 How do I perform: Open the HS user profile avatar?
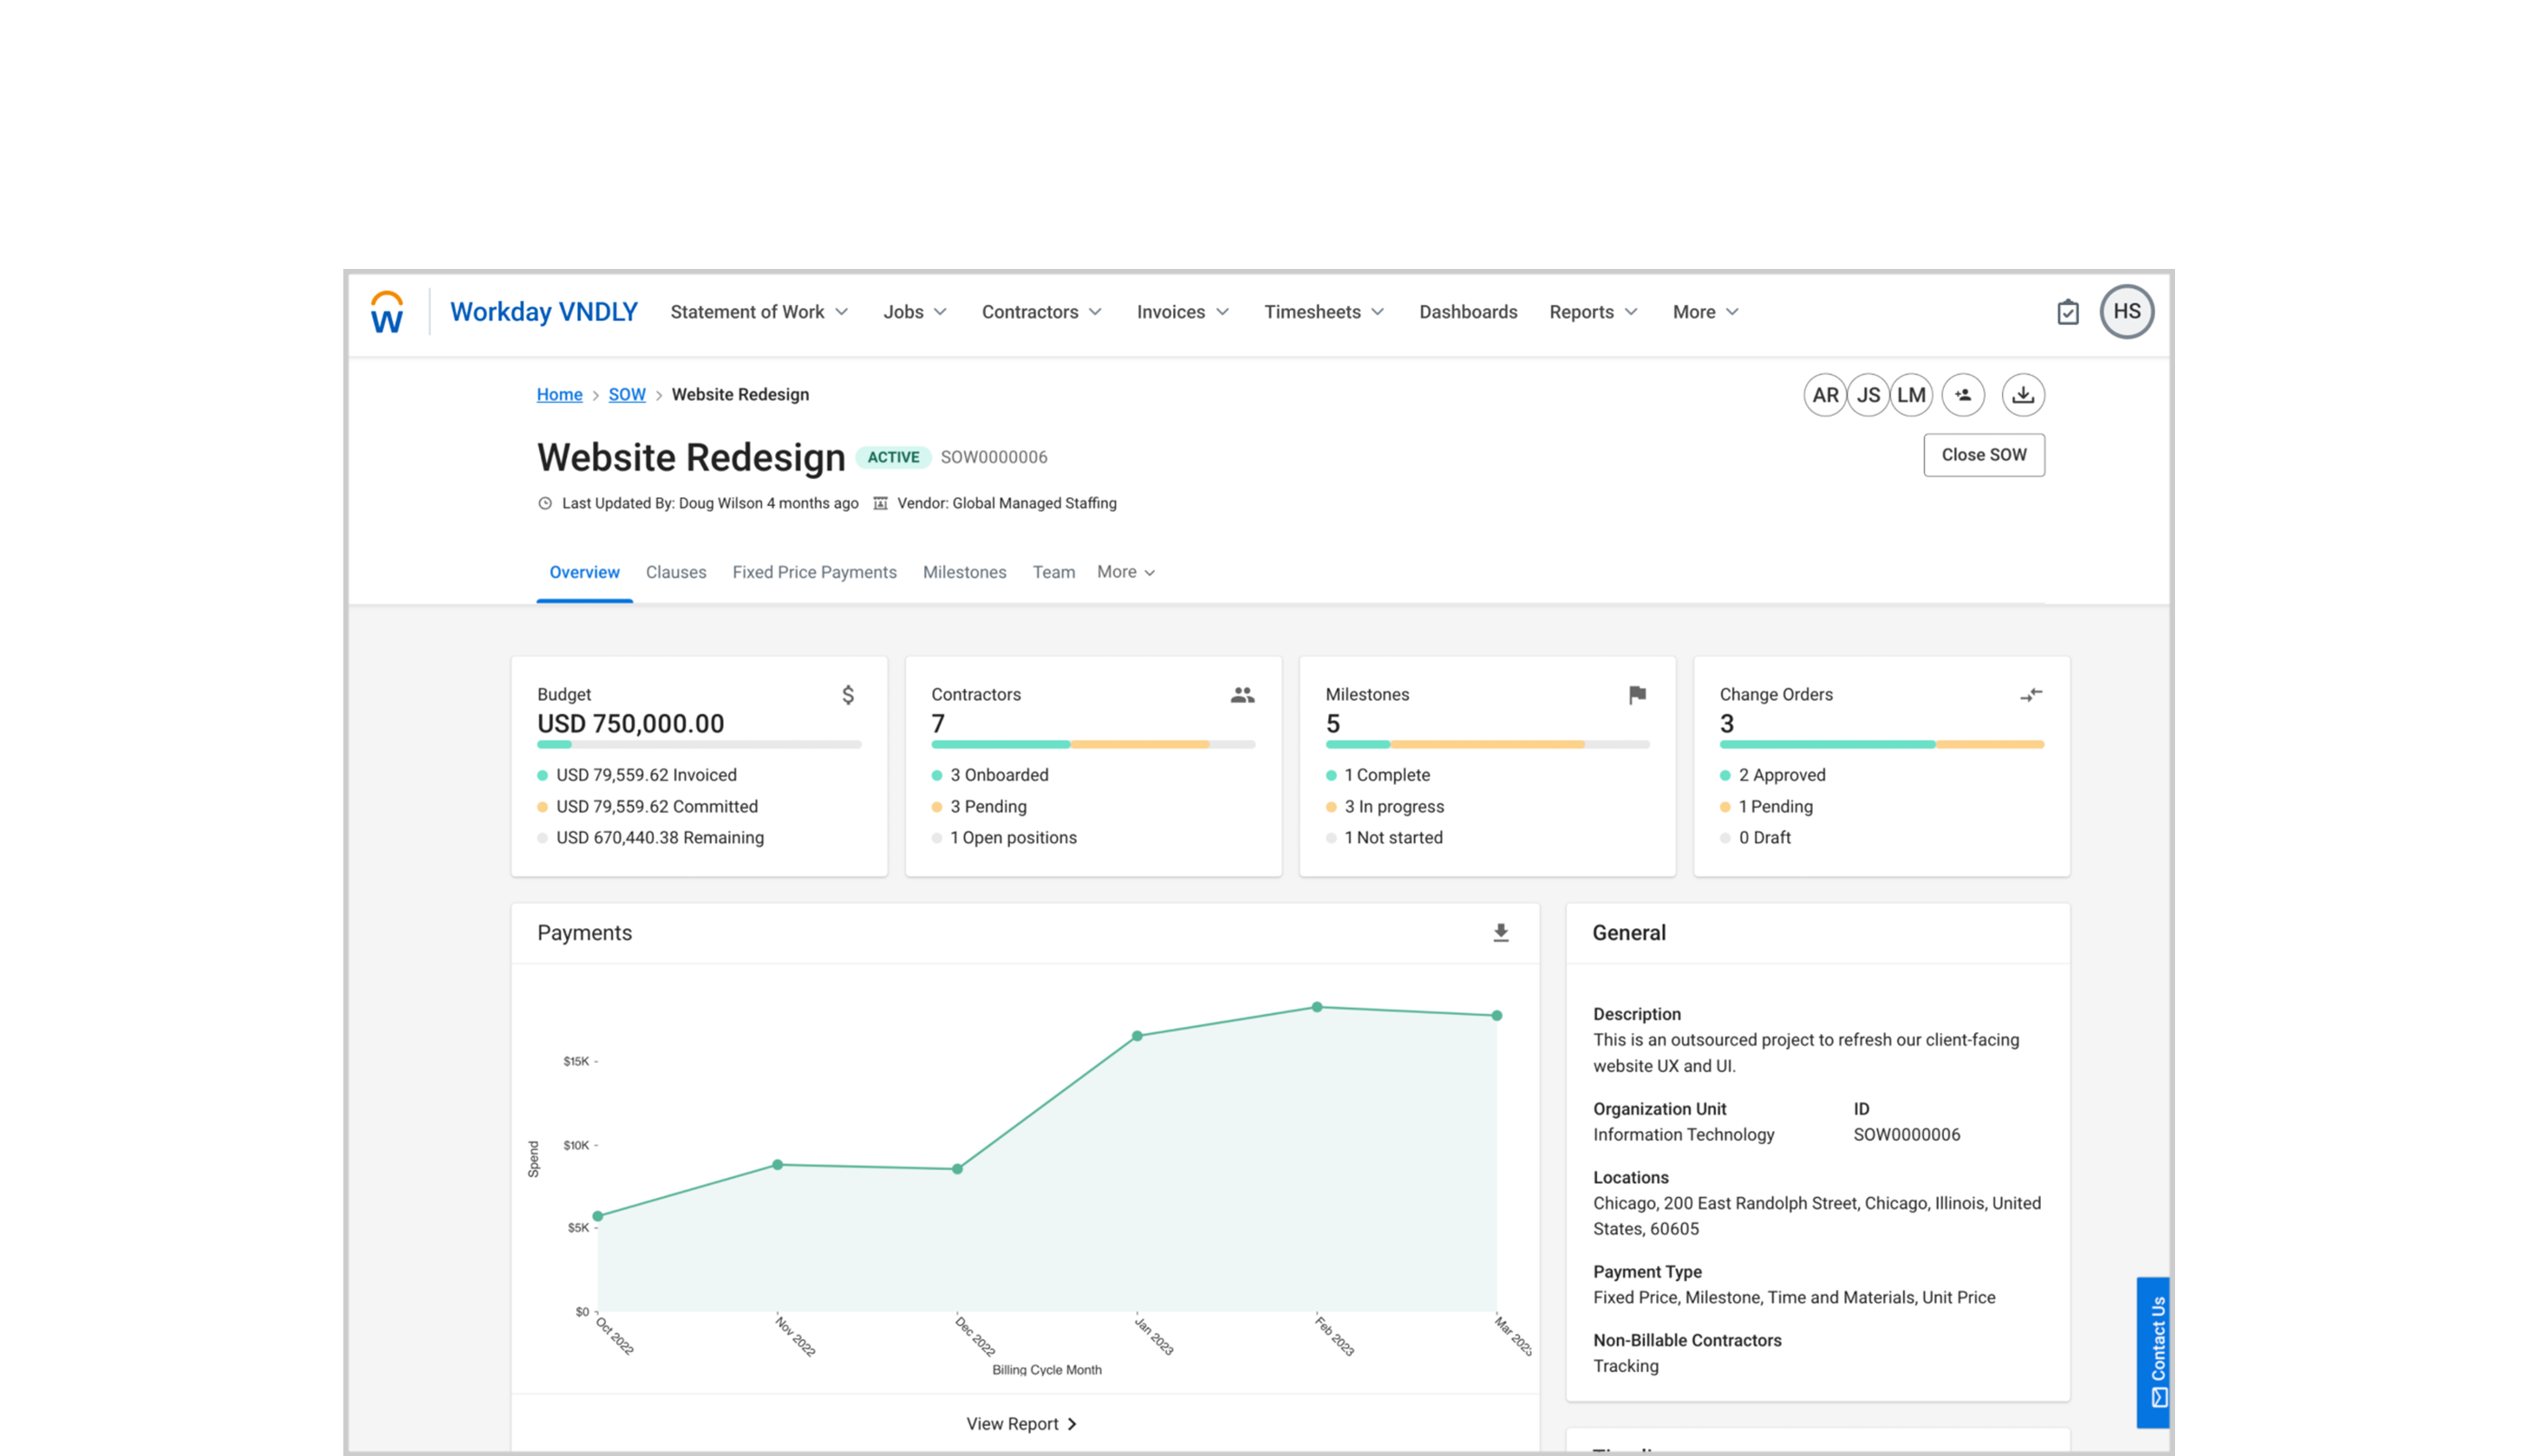point(2126,312)
